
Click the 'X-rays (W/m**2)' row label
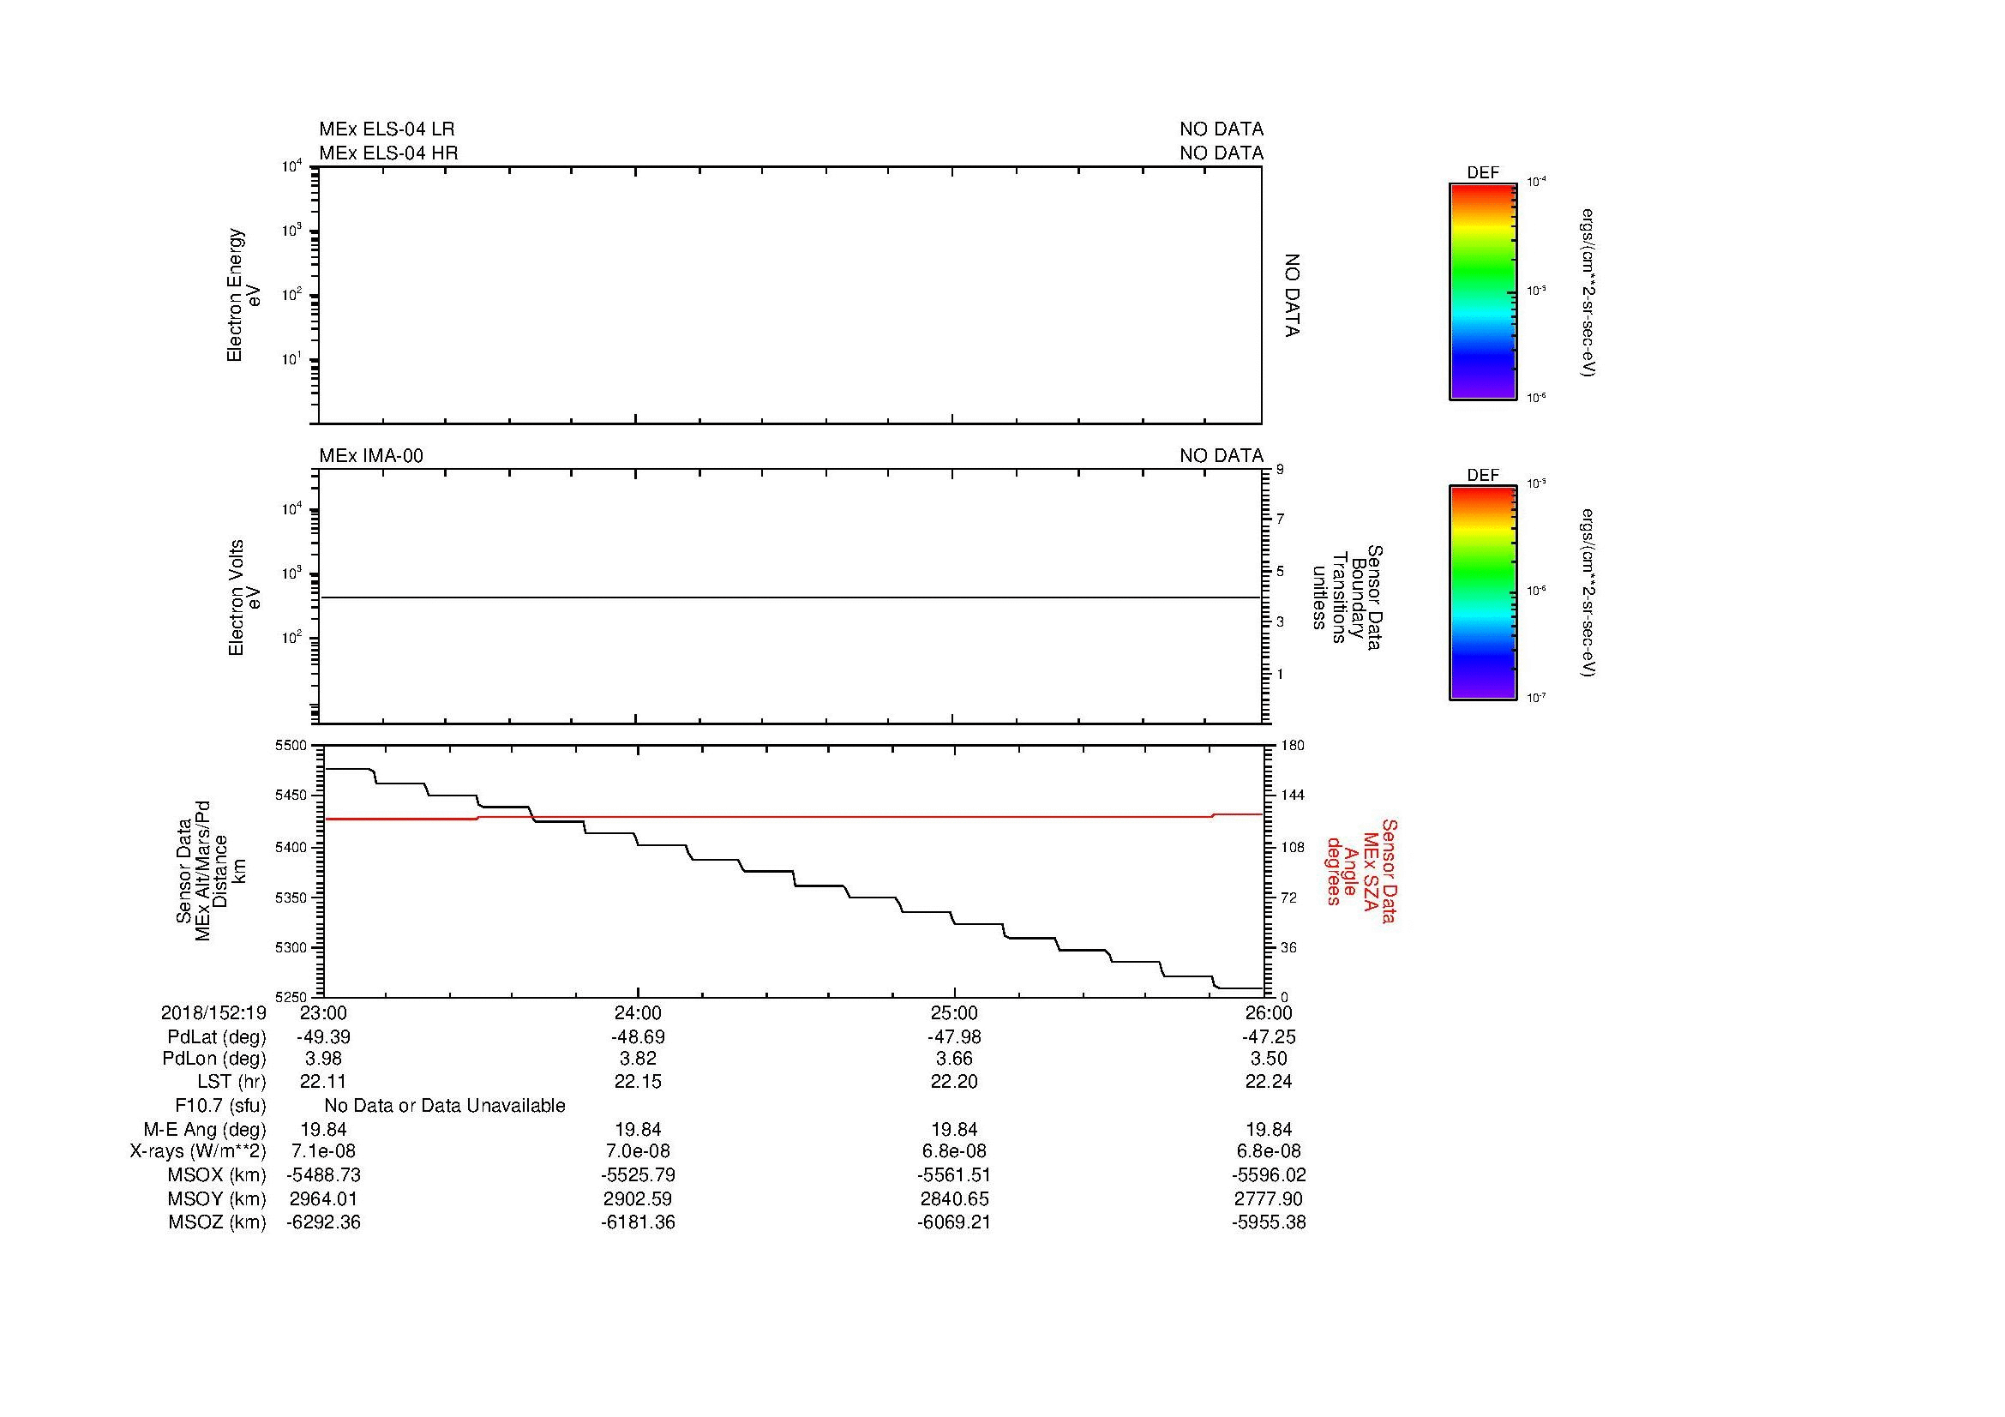(x=197, y=1152)
